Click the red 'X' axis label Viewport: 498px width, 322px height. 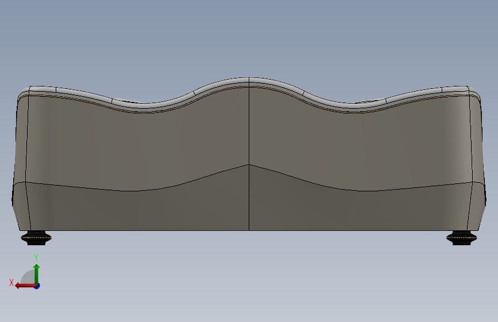point(11,282)
